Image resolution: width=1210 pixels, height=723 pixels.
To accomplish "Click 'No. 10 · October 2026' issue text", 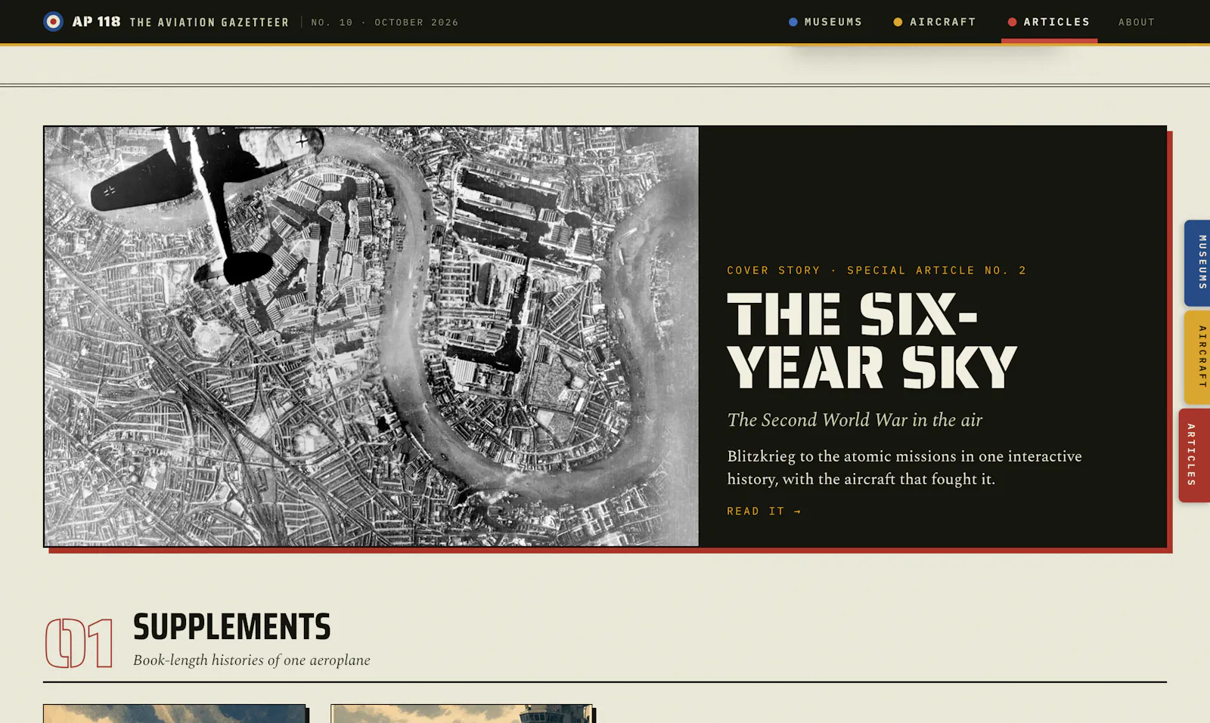I will point(385,23).
